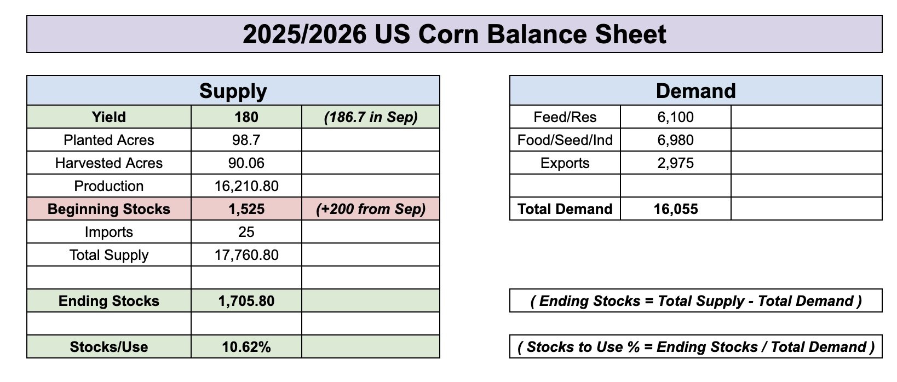Click the Imports value cell 25
Viewport: 897px width, 382px height.
point(246,232)
